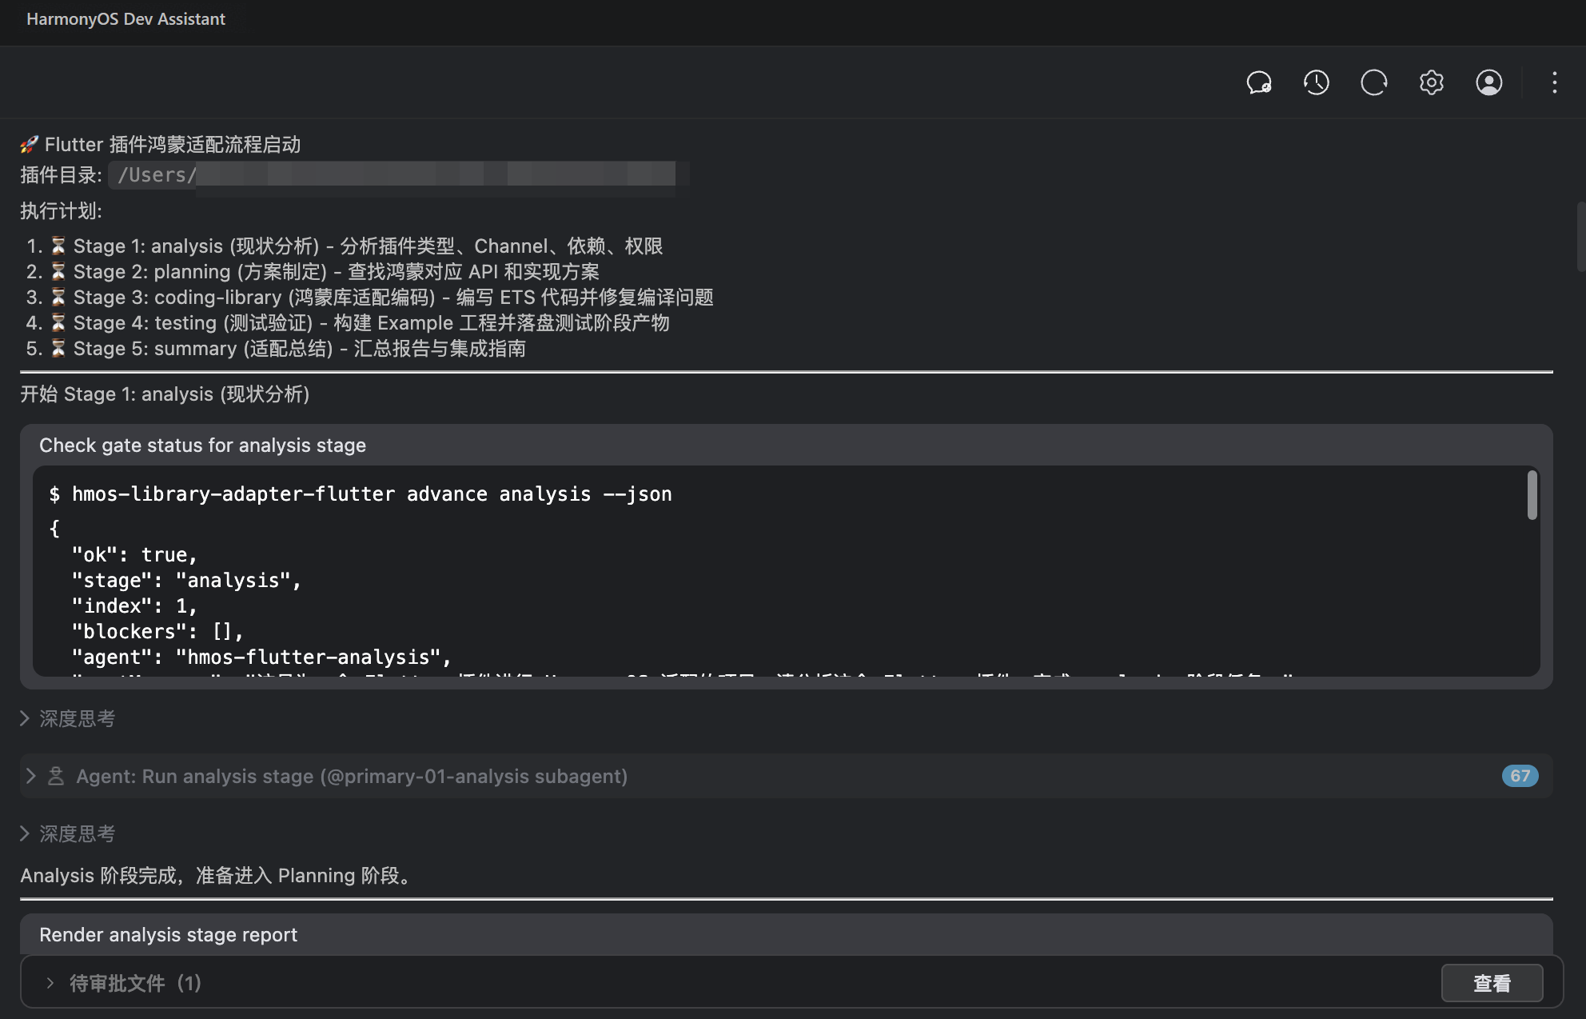This screenshot has width=1586, height=1019.
Task: Click the refresh circle icon
Action: [x=1374, y=82]
